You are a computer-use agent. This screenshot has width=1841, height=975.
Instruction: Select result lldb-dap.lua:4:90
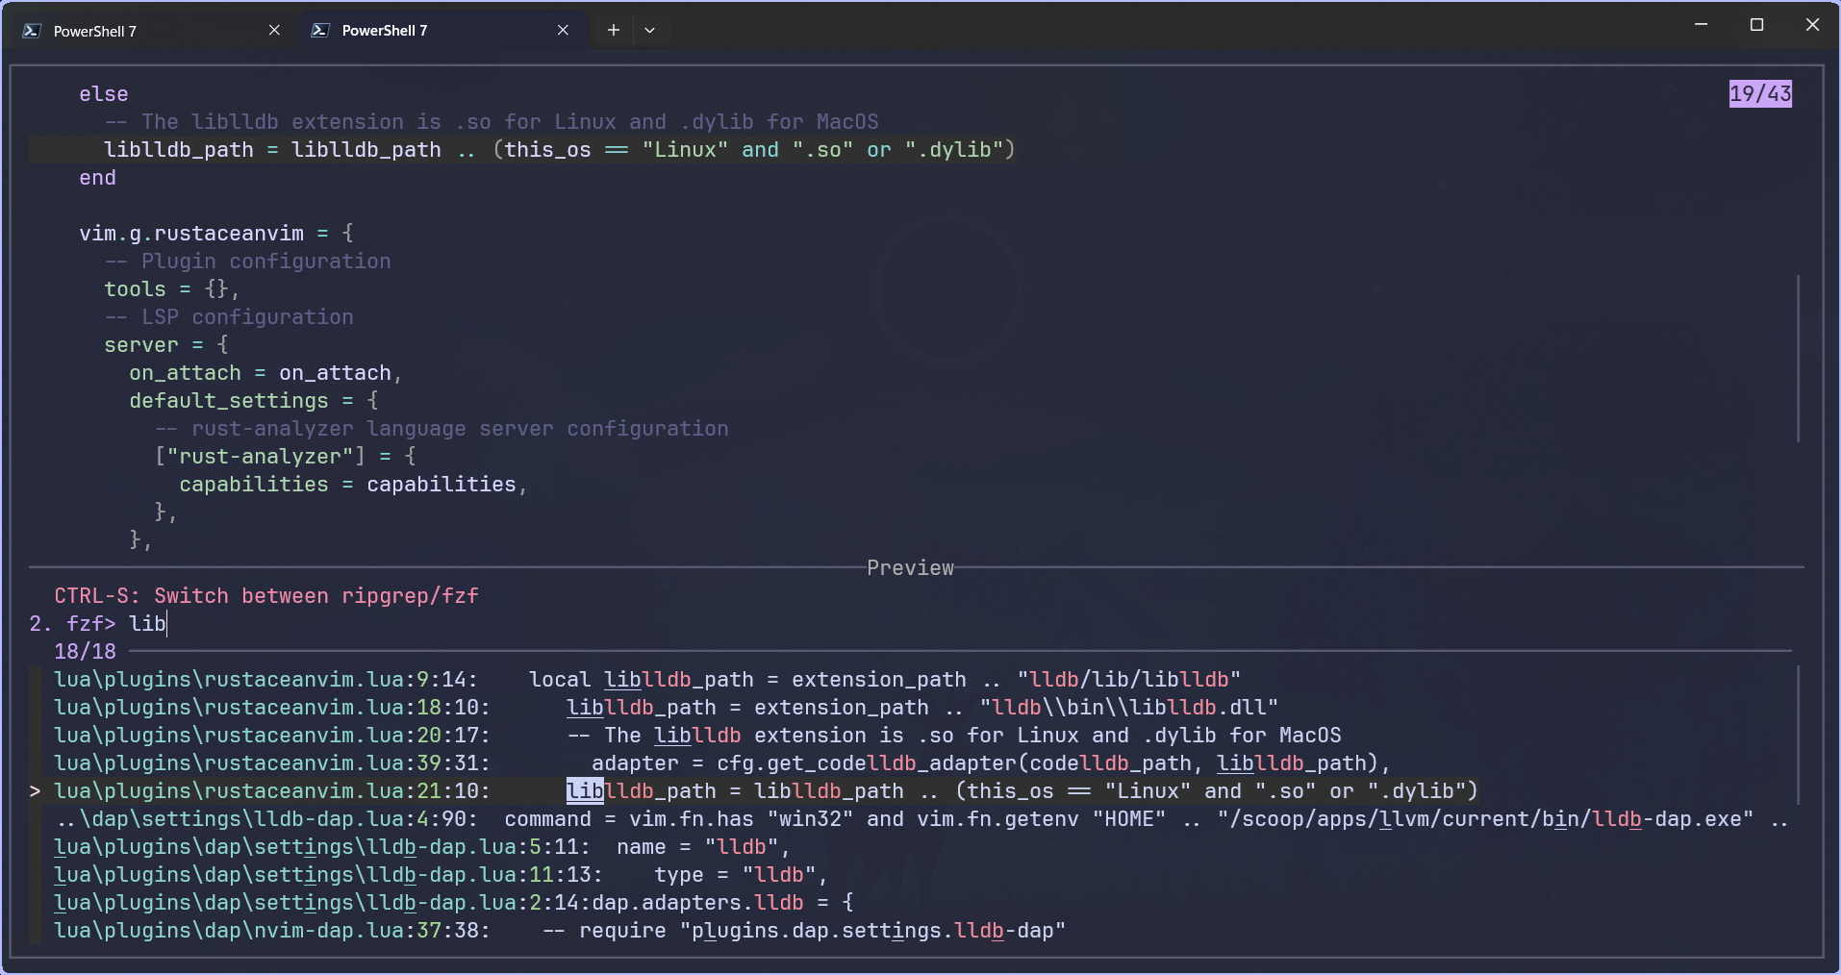tap(921, 819)
